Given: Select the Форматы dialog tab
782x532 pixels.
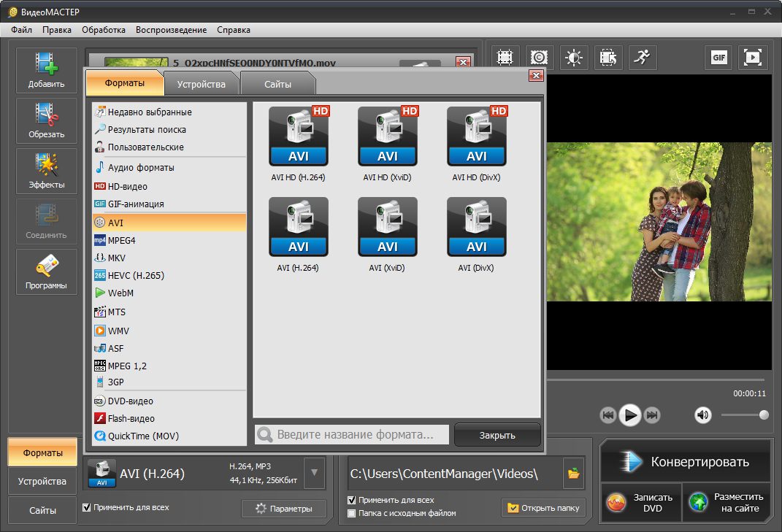Looking at the screenshot, I should point(125,82).
